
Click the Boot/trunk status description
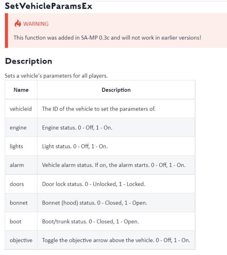click(90, 221)
